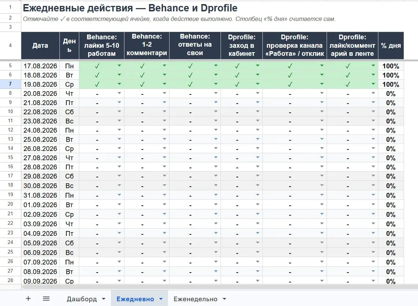This screenshot has width=418, height=306.
Task: Open feed like dropdown arrow for 02.09.2026
Action: tap(373, 214)
